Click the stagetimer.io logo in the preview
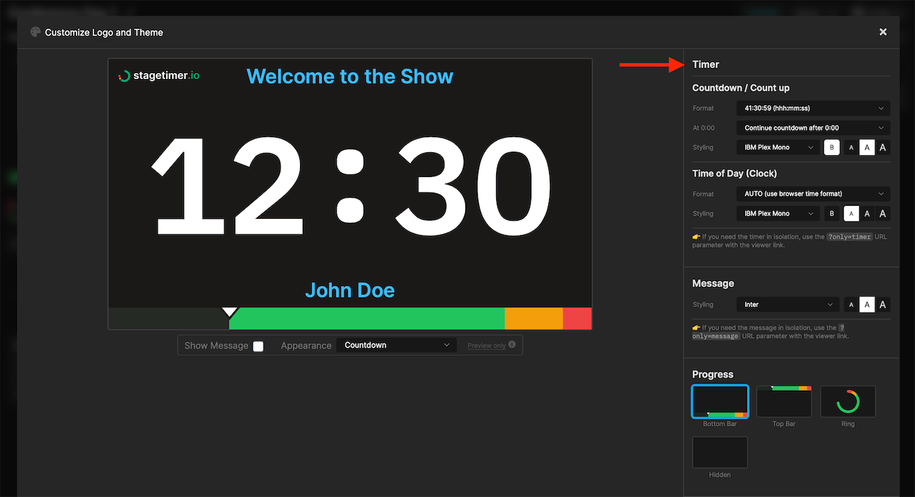 click(x=158, y=75)
